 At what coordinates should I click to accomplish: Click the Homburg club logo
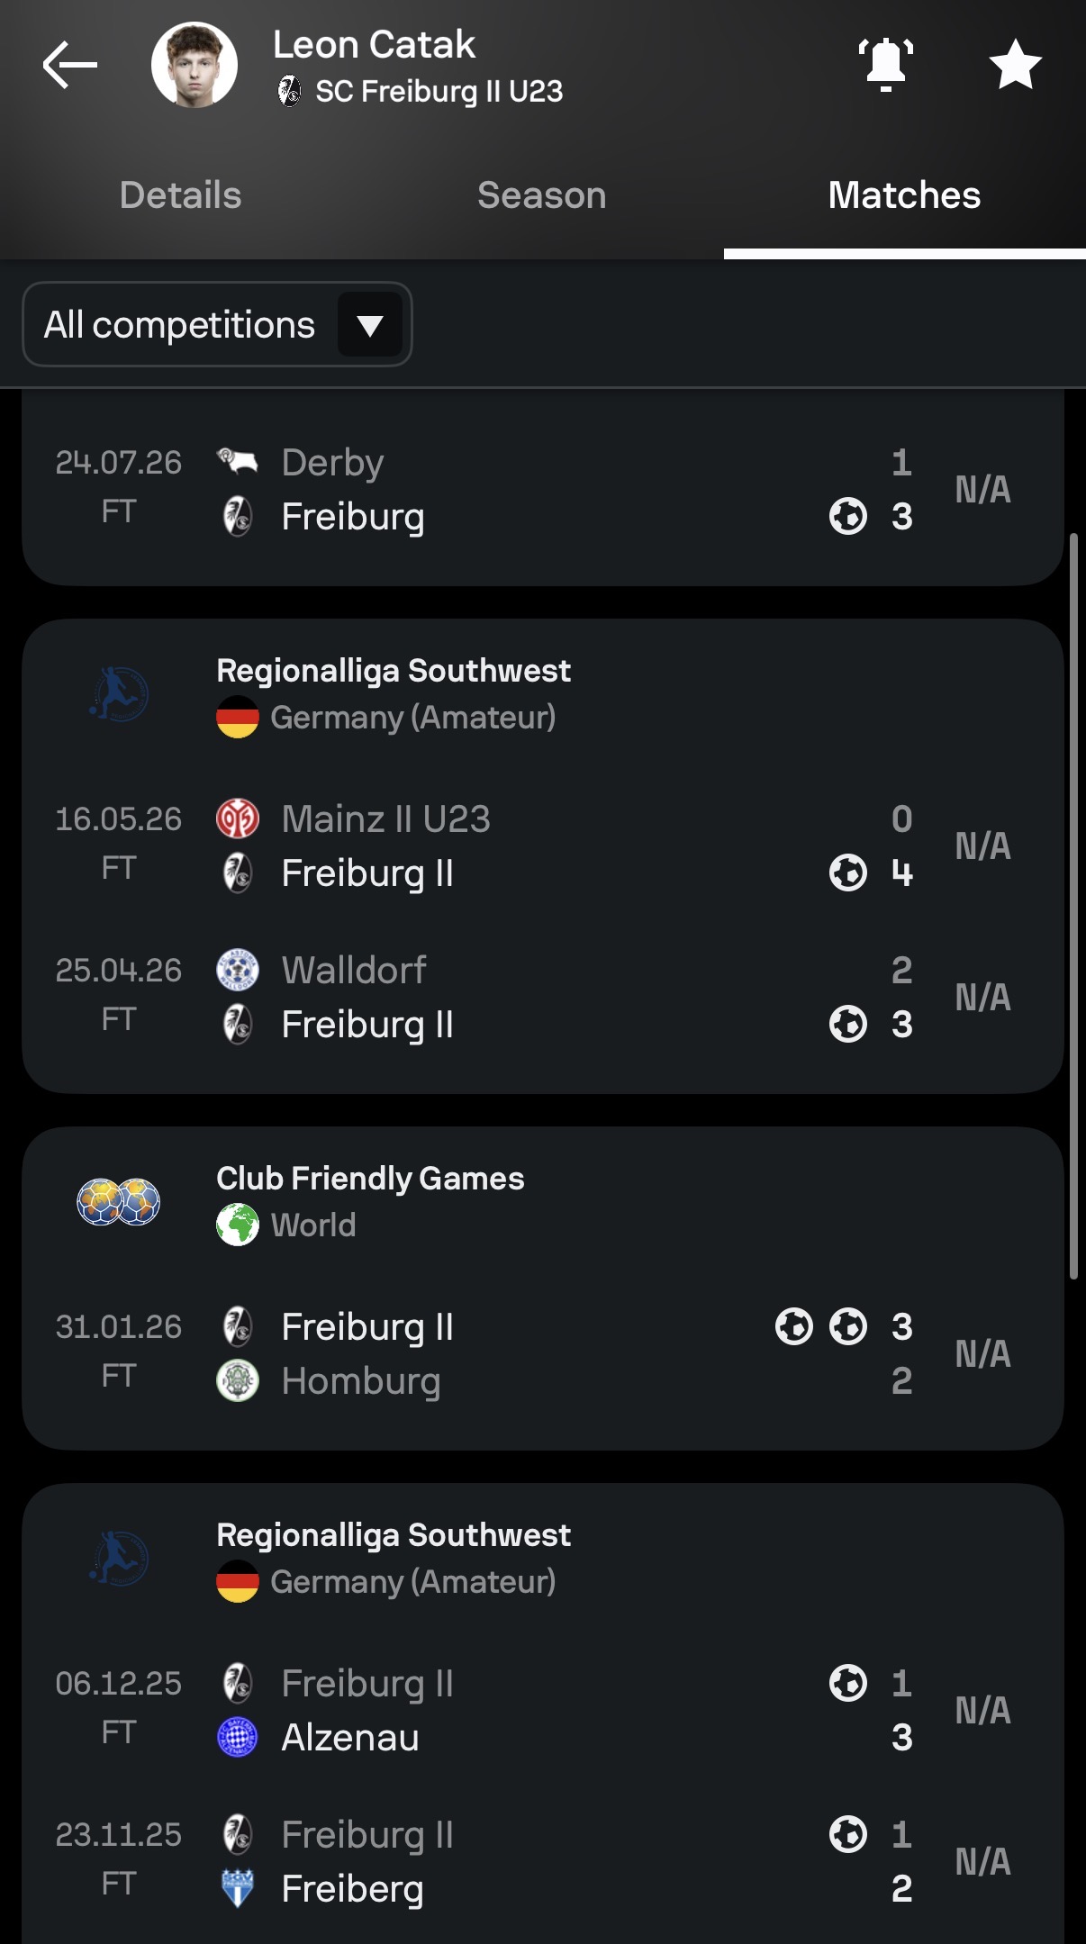pyautogui.click(x=238, y=1380)
